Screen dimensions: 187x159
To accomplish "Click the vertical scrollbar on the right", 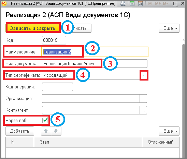I will [184, 100].
